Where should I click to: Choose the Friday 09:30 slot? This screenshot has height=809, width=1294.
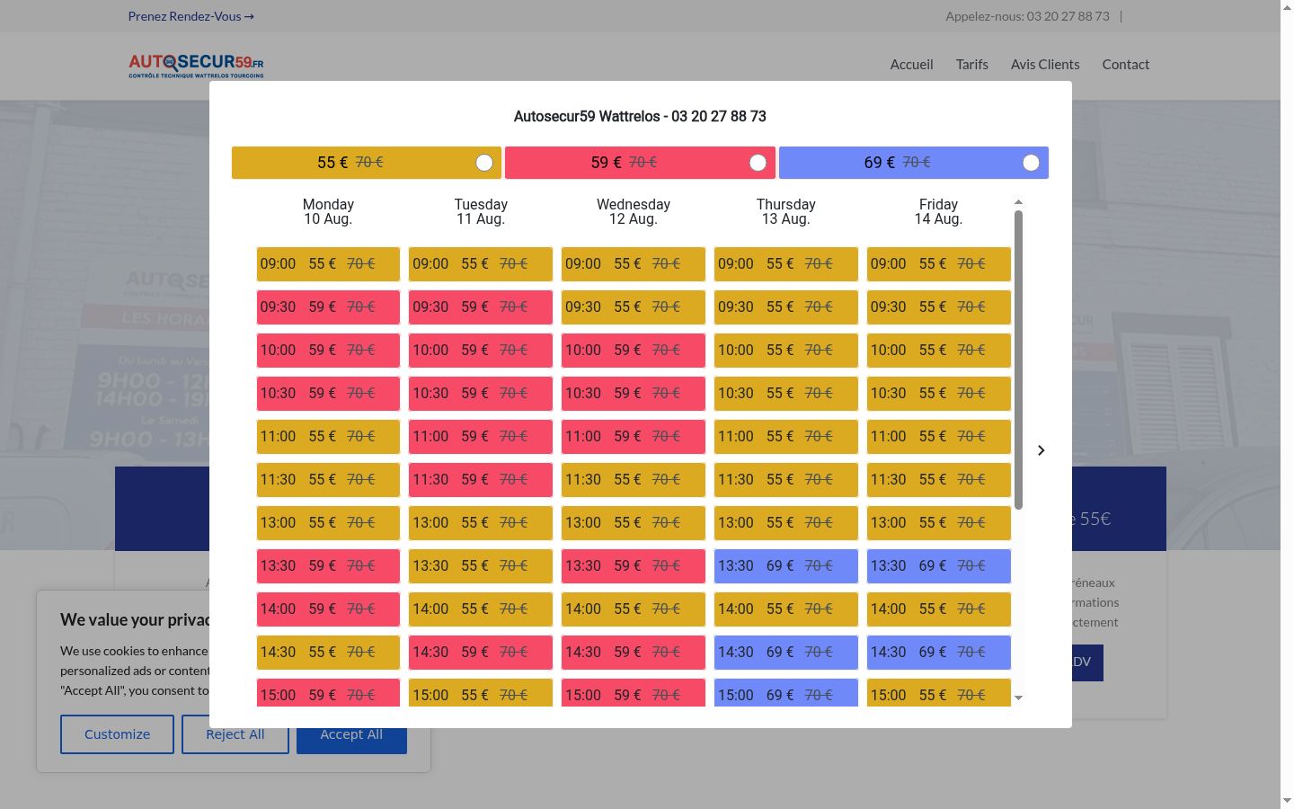pos(939,307)
